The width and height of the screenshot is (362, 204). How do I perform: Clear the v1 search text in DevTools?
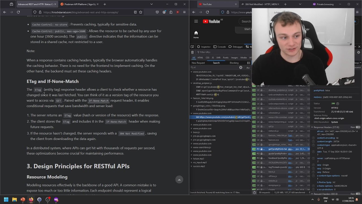click(x=241, y=67)
